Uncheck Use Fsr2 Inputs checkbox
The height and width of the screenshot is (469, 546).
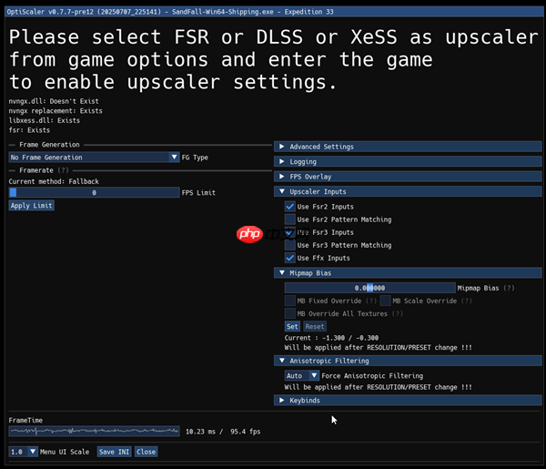pos(290,207)
